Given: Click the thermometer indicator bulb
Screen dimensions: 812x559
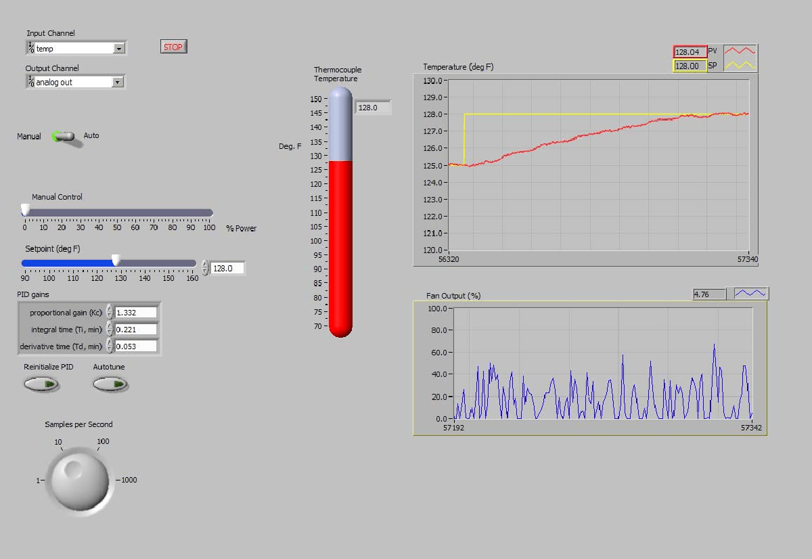Looking at the screenshot, I should (x=341, y=325).
